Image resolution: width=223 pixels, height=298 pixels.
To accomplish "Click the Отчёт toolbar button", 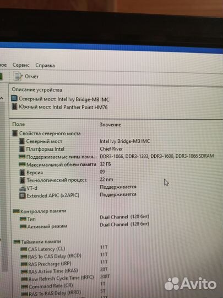I will pos(26,76).
